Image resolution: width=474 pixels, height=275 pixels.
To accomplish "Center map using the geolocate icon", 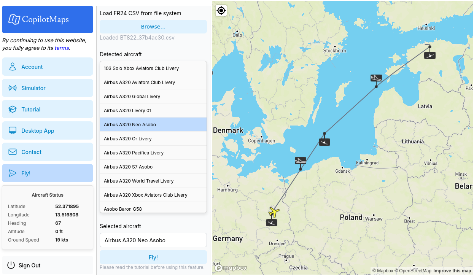I will click(x=221, y=11).
